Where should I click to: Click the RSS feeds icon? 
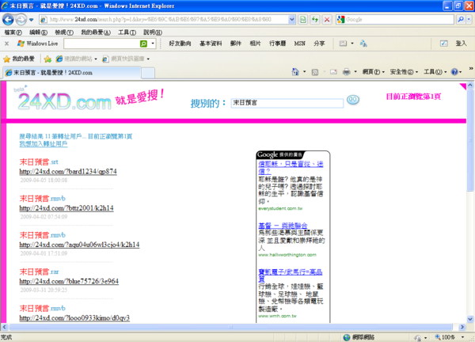click(315, 72)
